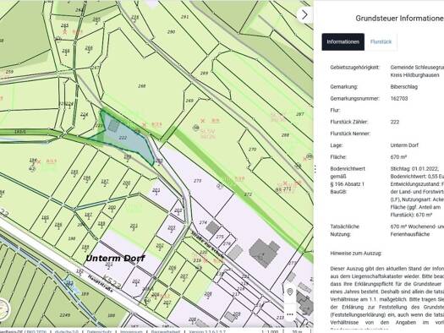Click the round logo icon bottom-left
Image resolution: width=444 pixels, height=333 pixels.
point(3,309)
